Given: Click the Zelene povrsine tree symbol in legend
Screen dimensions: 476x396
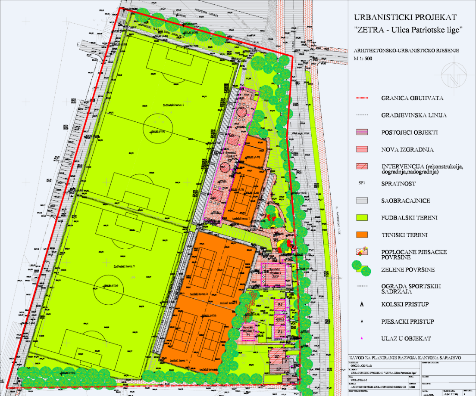Looking at the screenshot, I should 361,269.
